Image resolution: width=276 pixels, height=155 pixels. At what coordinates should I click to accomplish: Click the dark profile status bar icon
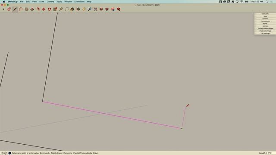(x=9, y=153)
